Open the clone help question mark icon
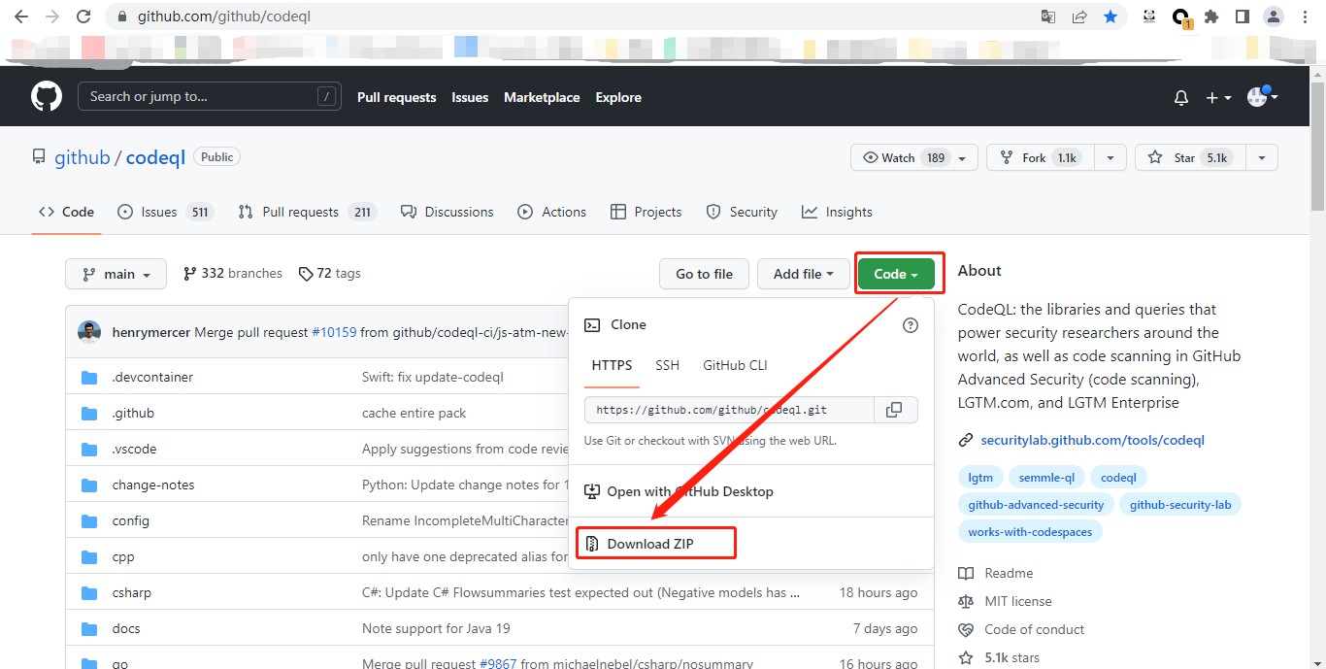The image size is (1326, 669). coord(911,325)
